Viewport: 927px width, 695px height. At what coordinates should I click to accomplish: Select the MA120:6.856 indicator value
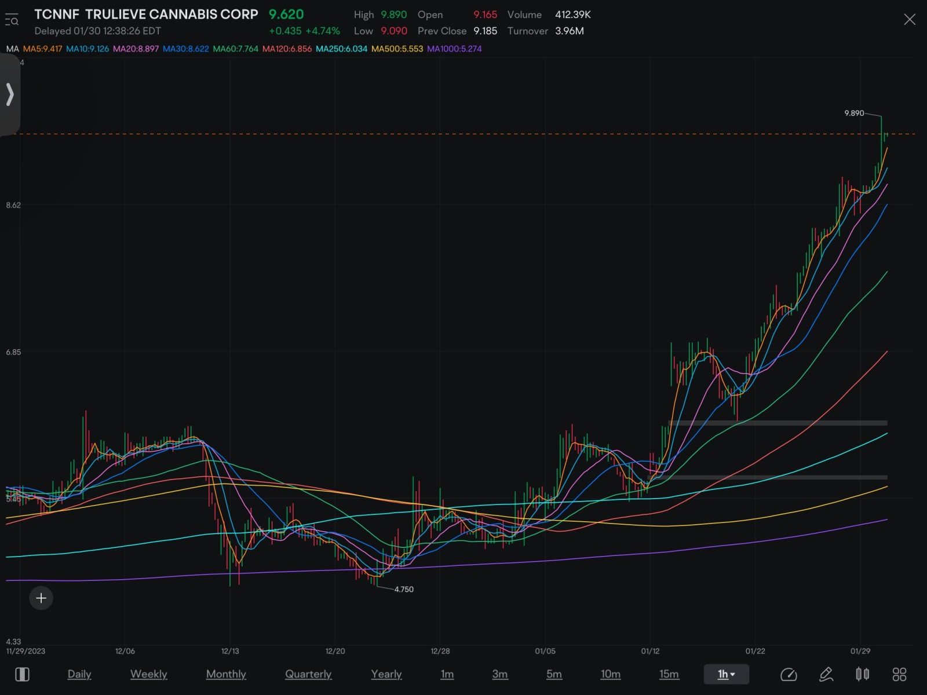(287, 49)
